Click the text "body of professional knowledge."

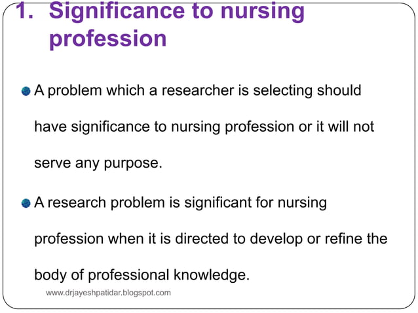(142, 275)
